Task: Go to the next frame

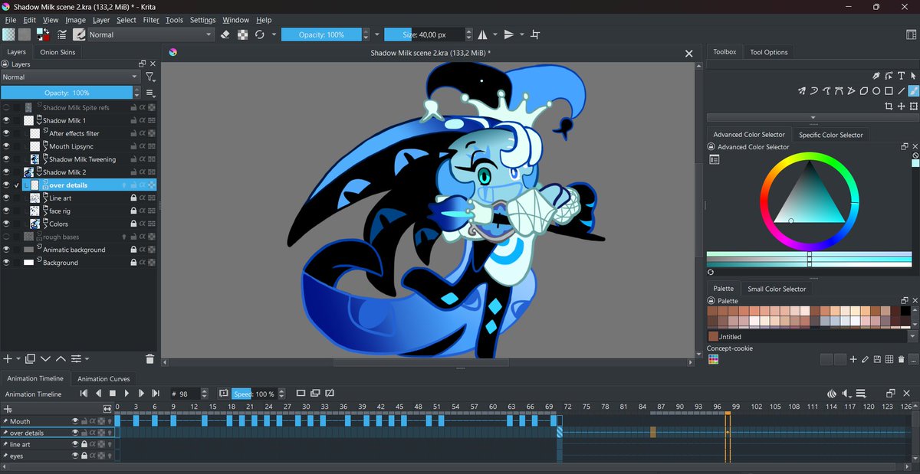Action: point(141,394)
